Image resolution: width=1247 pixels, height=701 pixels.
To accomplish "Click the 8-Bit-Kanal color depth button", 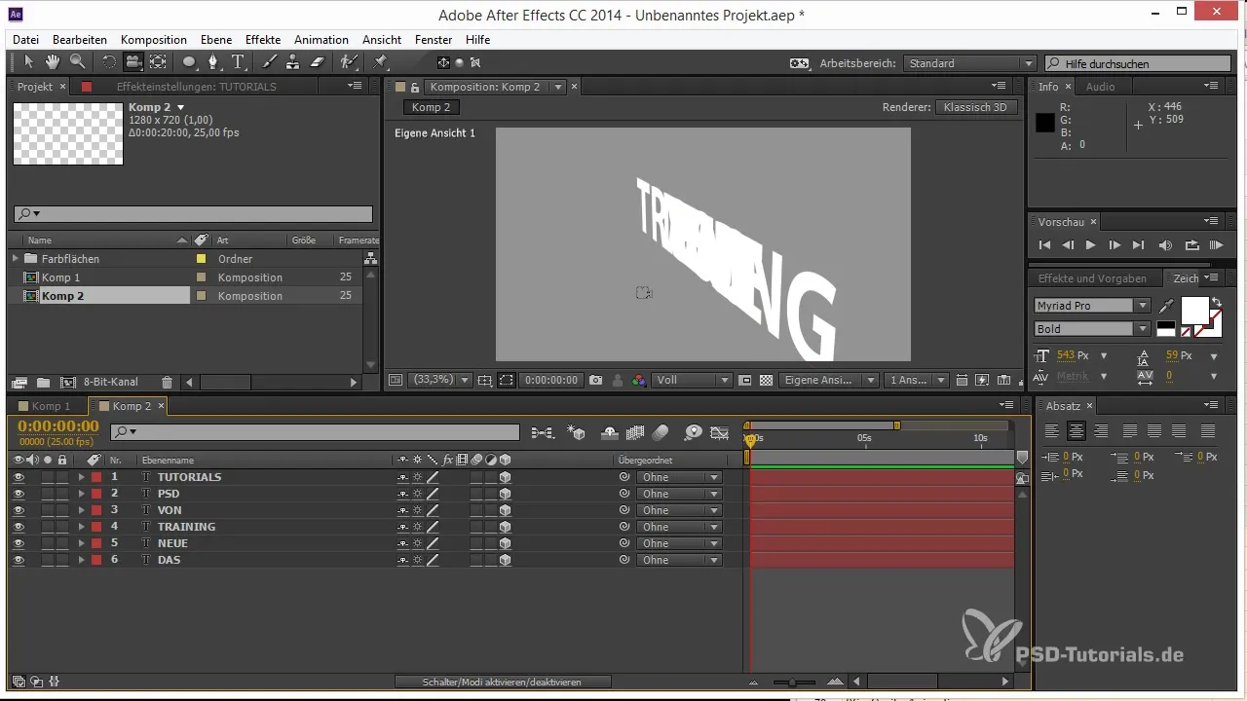I will point(111,383).
